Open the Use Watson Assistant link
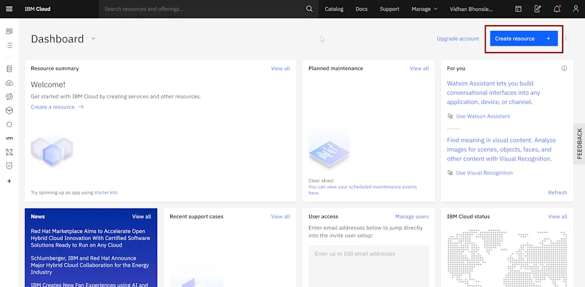The height and width of the screenshot is (287, 585). click(483, 116)
